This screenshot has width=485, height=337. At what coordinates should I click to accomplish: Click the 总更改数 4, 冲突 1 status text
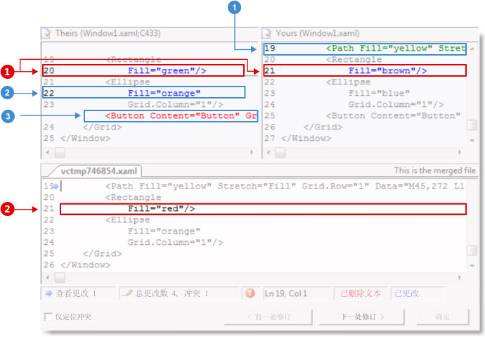172,293
